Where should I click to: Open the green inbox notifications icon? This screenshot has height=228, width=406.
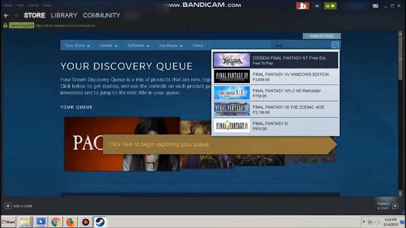point(330,6)
